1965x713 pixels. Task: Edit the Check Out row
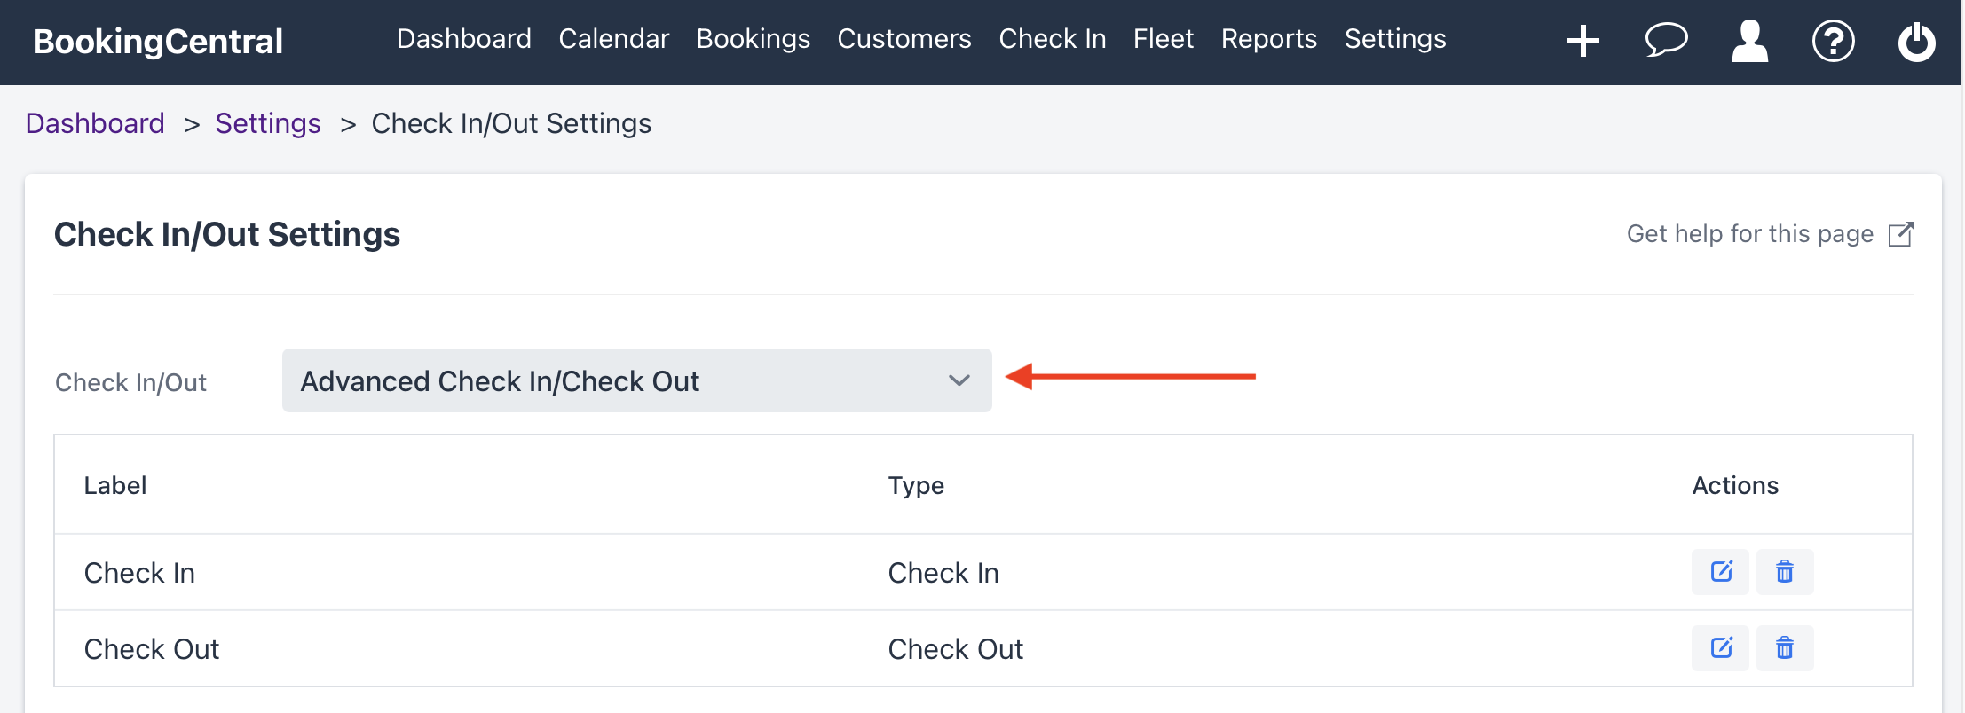coord(1720,648)
